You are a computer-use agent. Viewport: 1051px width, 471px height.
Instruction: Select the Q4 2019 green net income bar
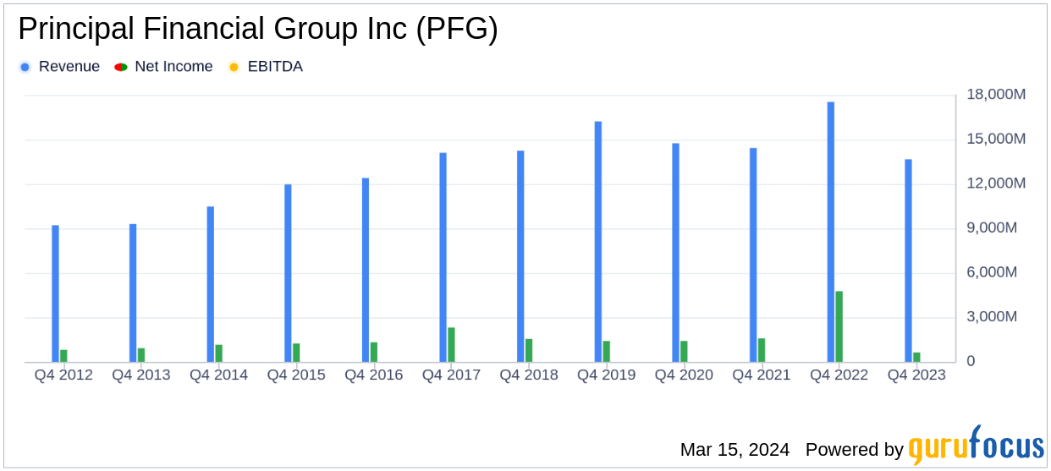[607, 352]
